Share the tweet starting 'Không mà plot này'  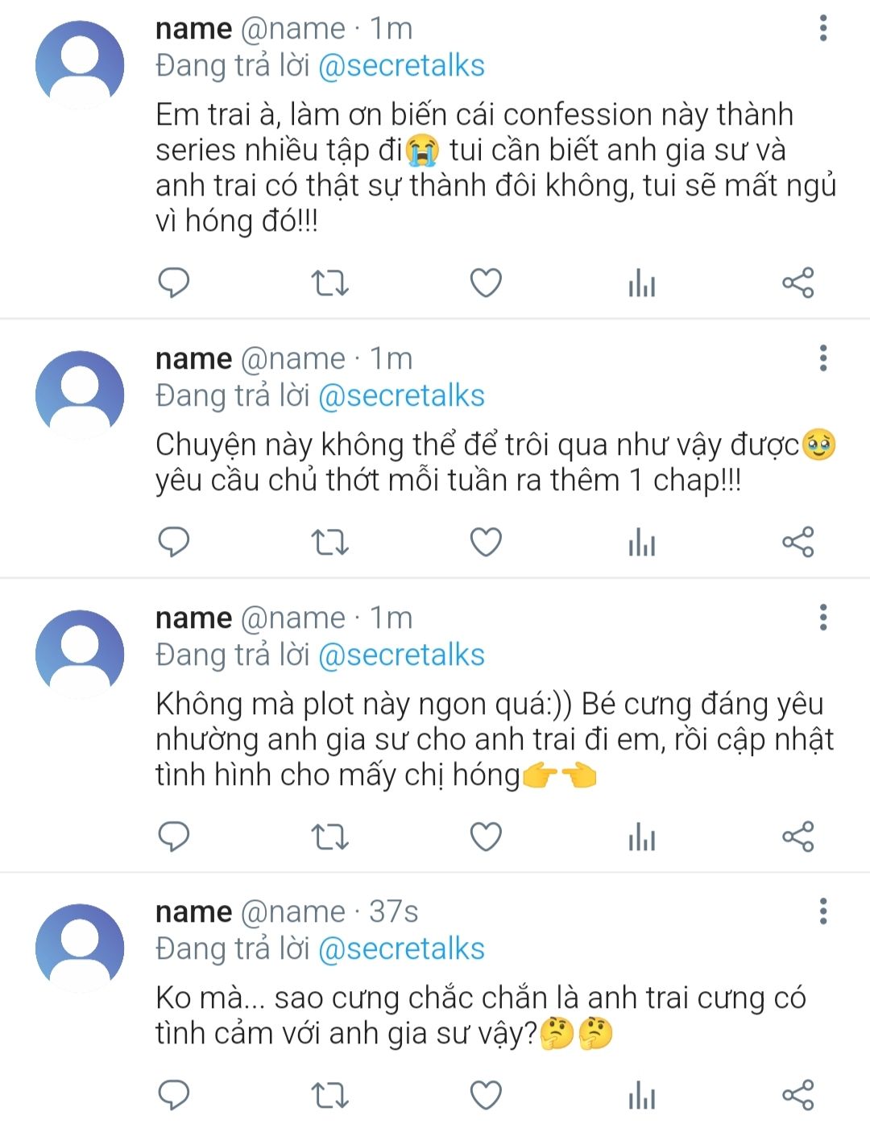[x=798, y=838]
